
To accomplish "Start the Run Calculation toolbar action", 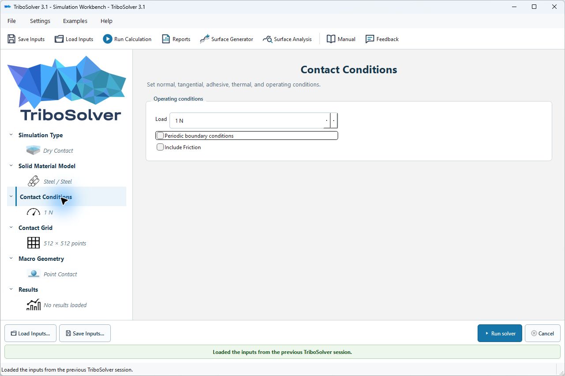I will tap(127, 39).
